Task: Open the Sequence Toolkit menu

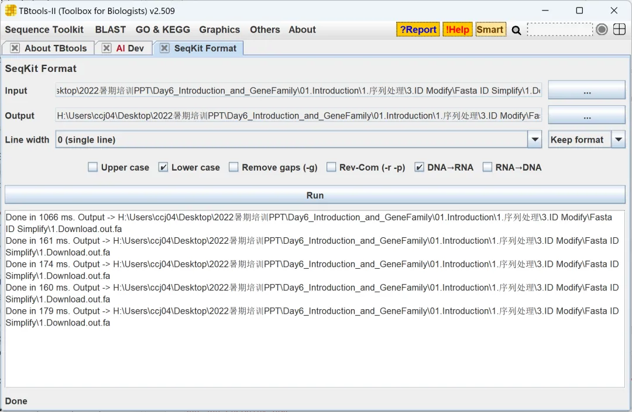Action: point(44,30)
